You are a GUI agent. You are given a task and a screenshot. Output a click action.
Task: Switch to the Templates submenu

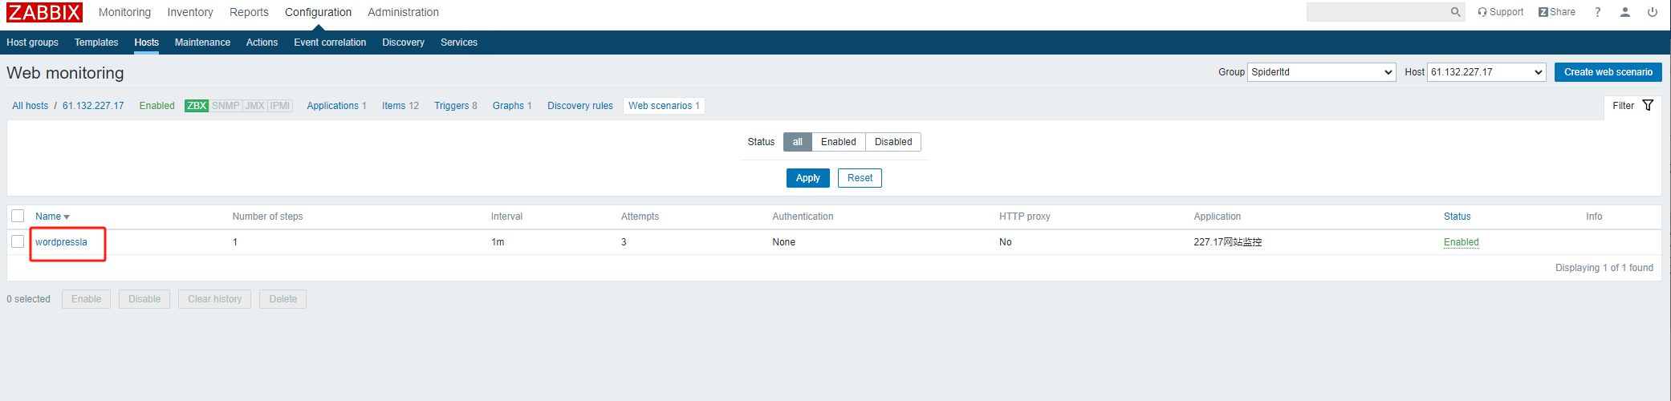tap(96, 43)
